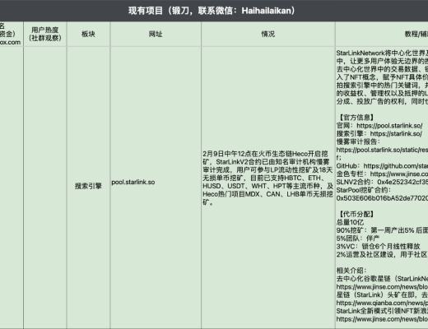Click the SLNV2合约 address line
Screen dimensions: 428x329
(x=382, y=182)
